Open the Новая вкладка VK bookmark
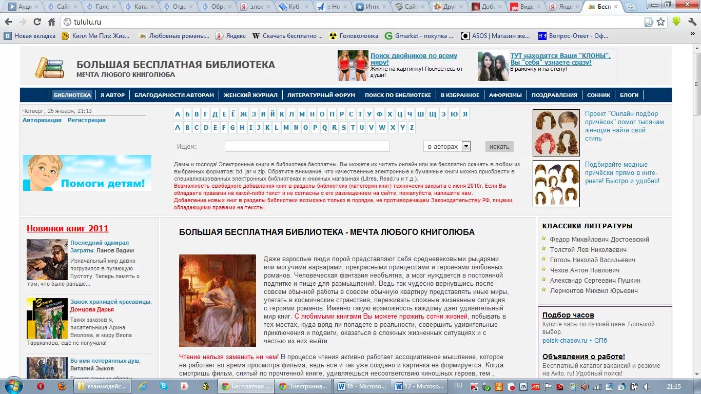The width and height of the screenshot is (701, 394). point(30,36)
